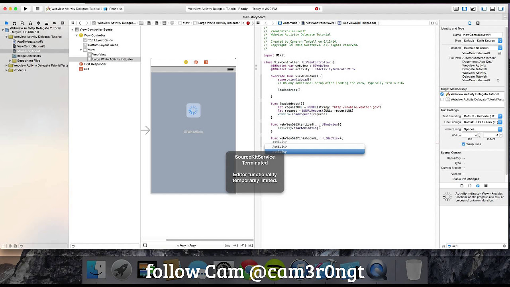Run the project with the Play button
510x287 pixels.
coord(25,9)
